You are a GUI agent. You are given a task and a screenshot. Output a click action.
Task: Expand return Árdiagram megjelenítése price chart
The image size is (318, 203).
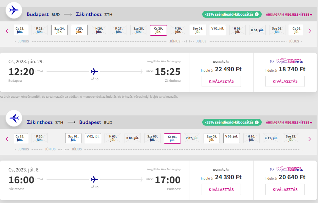[x=289, y=123]
